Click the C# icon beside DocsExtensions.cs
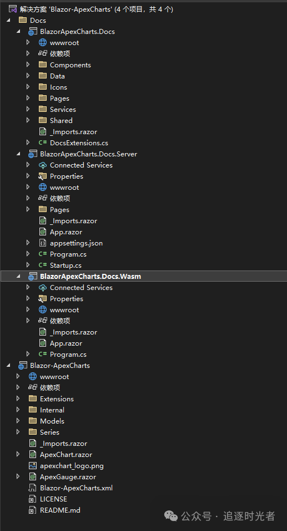This screenshot has width=287, height=531. pos(43,143)
